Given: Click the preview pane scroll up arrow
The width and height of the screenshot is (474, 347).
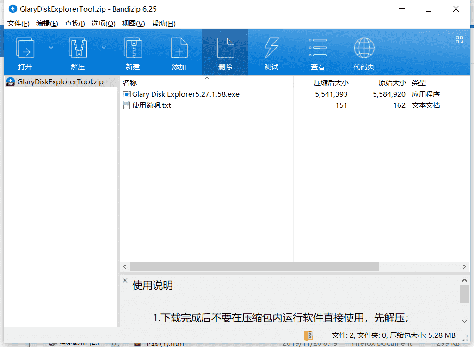Looking at the screenshot, I should tap(464, 280).
